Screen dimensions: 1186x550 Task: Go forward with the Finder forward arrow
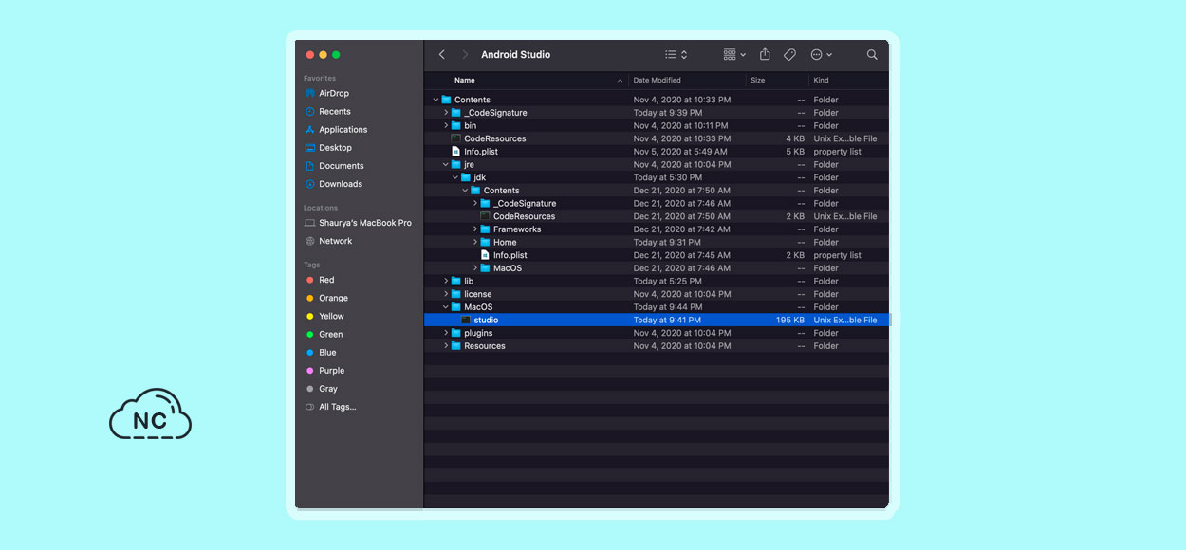tap(465, 55)
